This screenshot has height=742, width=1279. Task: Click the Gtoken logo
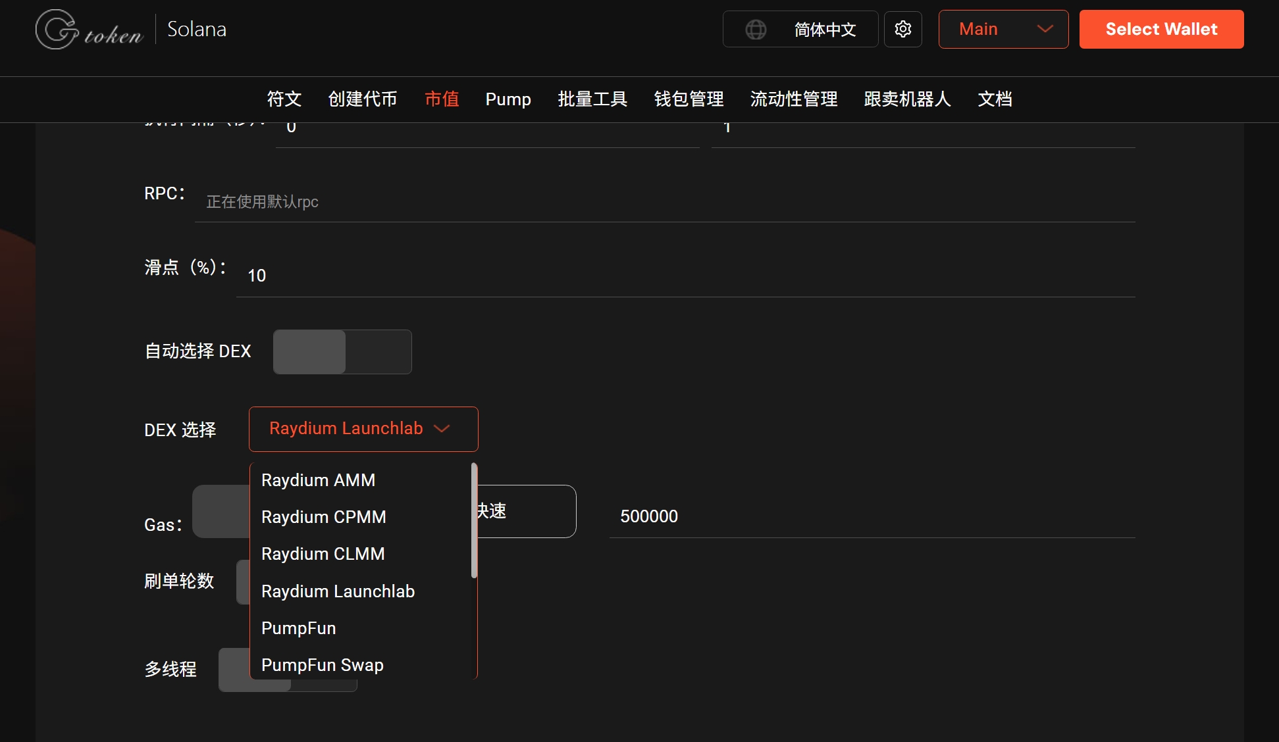(x=90, y=30)
